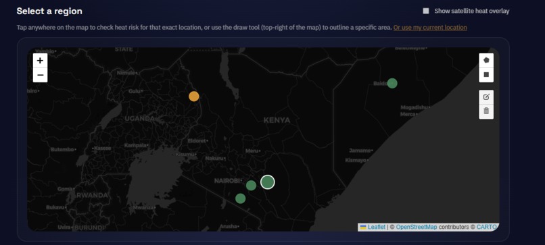Open the edit layers tool

click(486, 97)
